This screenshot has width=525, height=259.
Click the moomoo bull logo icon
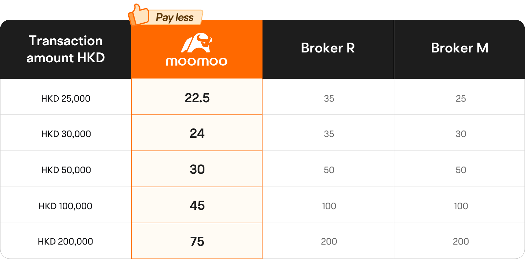(197, 43)
